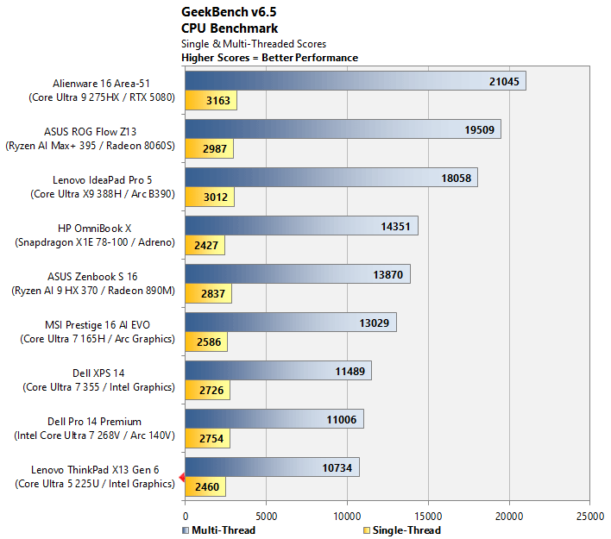Click the multi-thread value 21045

[x=504, y=81]
